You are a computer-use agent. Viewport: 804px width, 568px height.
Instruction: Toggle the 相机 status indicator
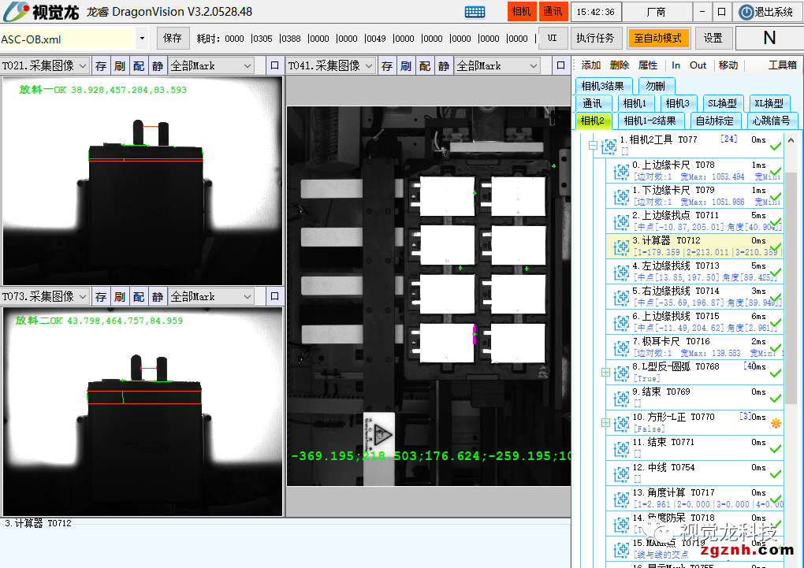click(521, 12)
